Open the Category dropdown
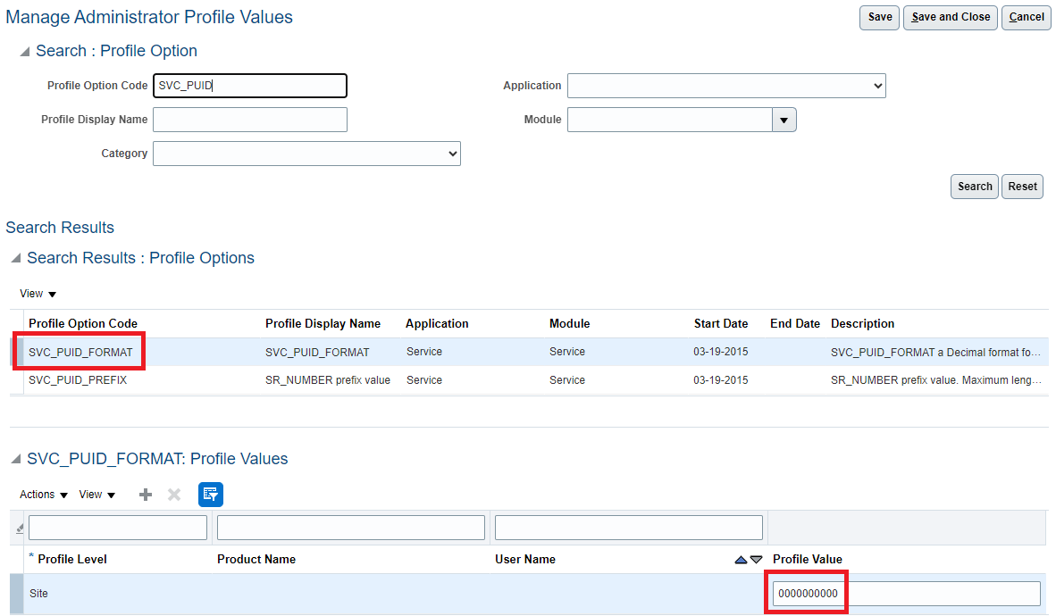Image resolution: width=1056 pixels, height=616 pixels. [452, 154]
